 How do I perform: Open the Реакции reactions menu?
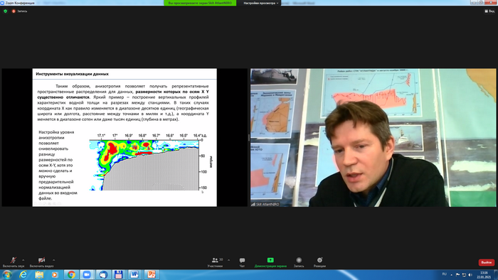pos(319,262)
